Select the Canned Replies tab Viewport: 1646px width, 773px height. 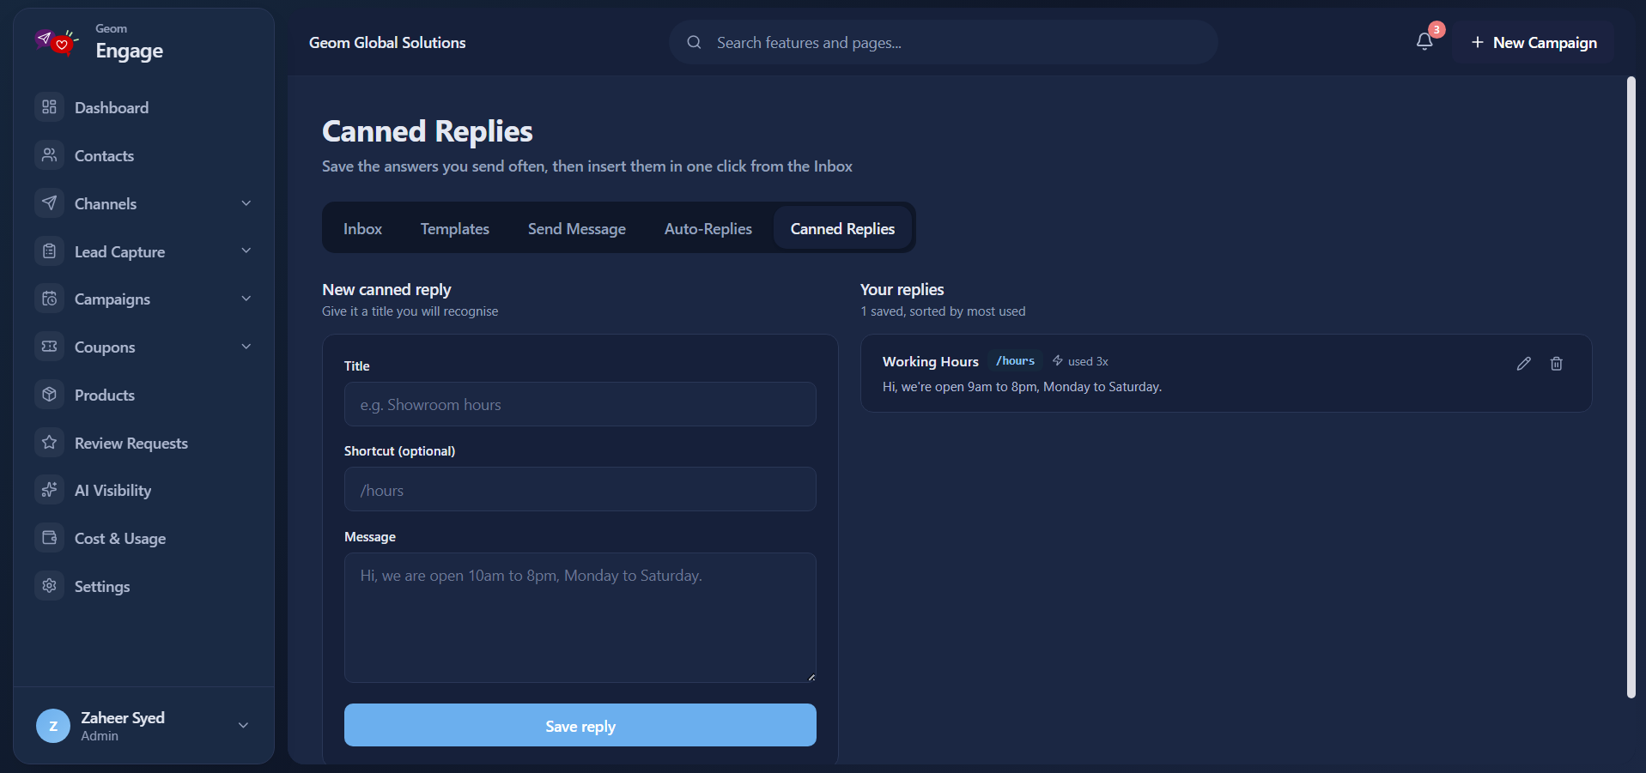pyautogui.click(x=842, y=228)
